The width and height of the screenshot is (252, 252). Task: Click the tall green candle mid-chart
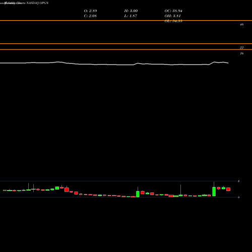coord(138,194)
